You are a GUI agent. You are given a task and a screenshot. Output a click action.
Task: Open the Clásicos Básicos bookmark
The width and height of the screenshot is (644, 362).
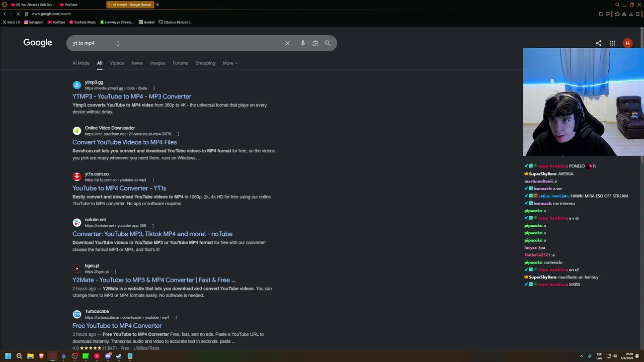coord(176,22)
